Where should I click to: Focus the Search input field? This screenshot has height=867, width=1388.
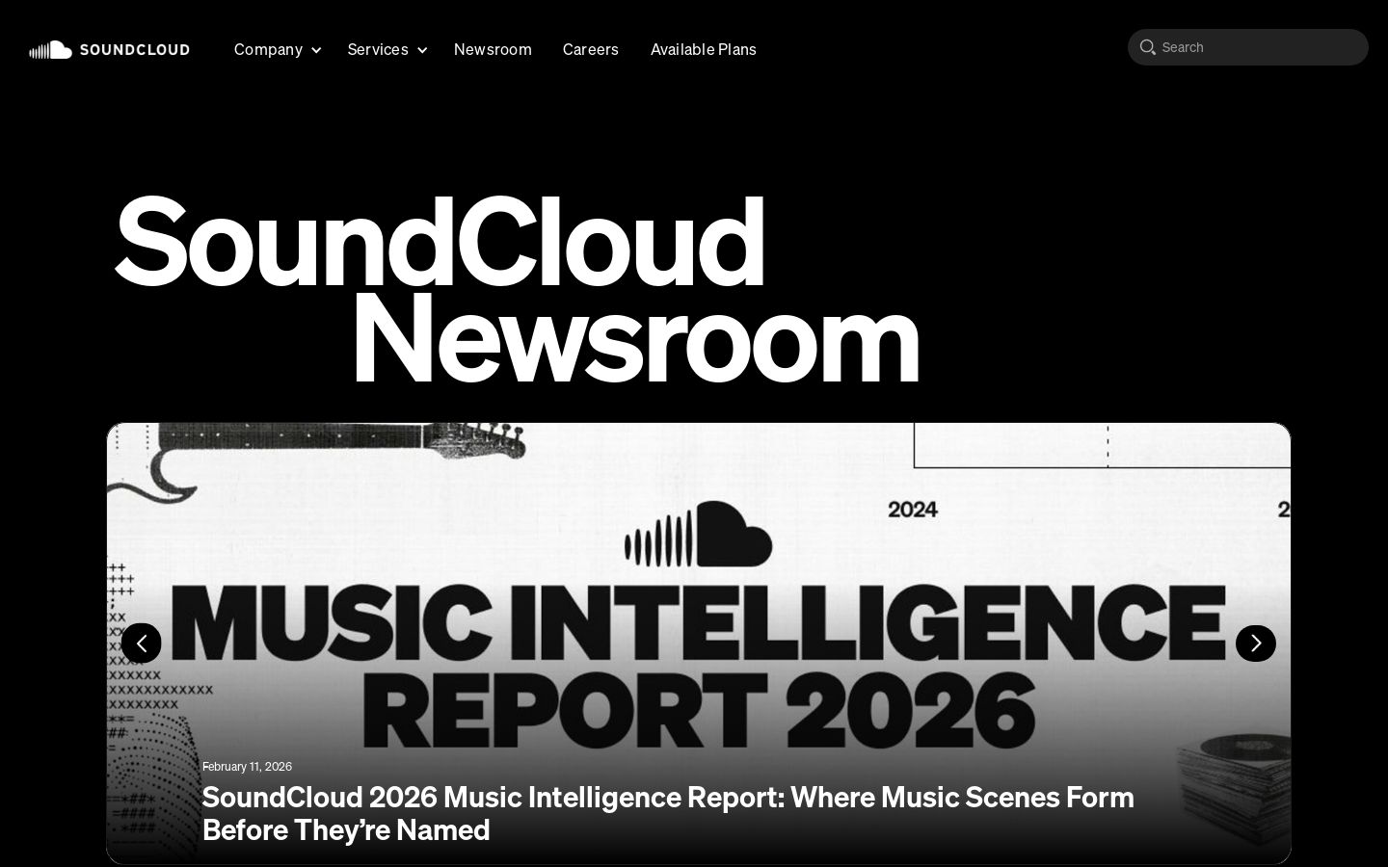coord(1248,47)
